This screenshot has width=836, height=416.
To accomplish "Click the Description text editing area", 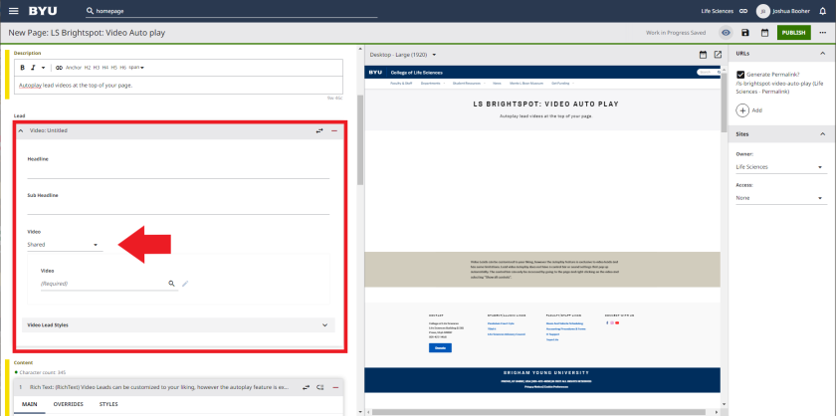I will tap(178, 86).
